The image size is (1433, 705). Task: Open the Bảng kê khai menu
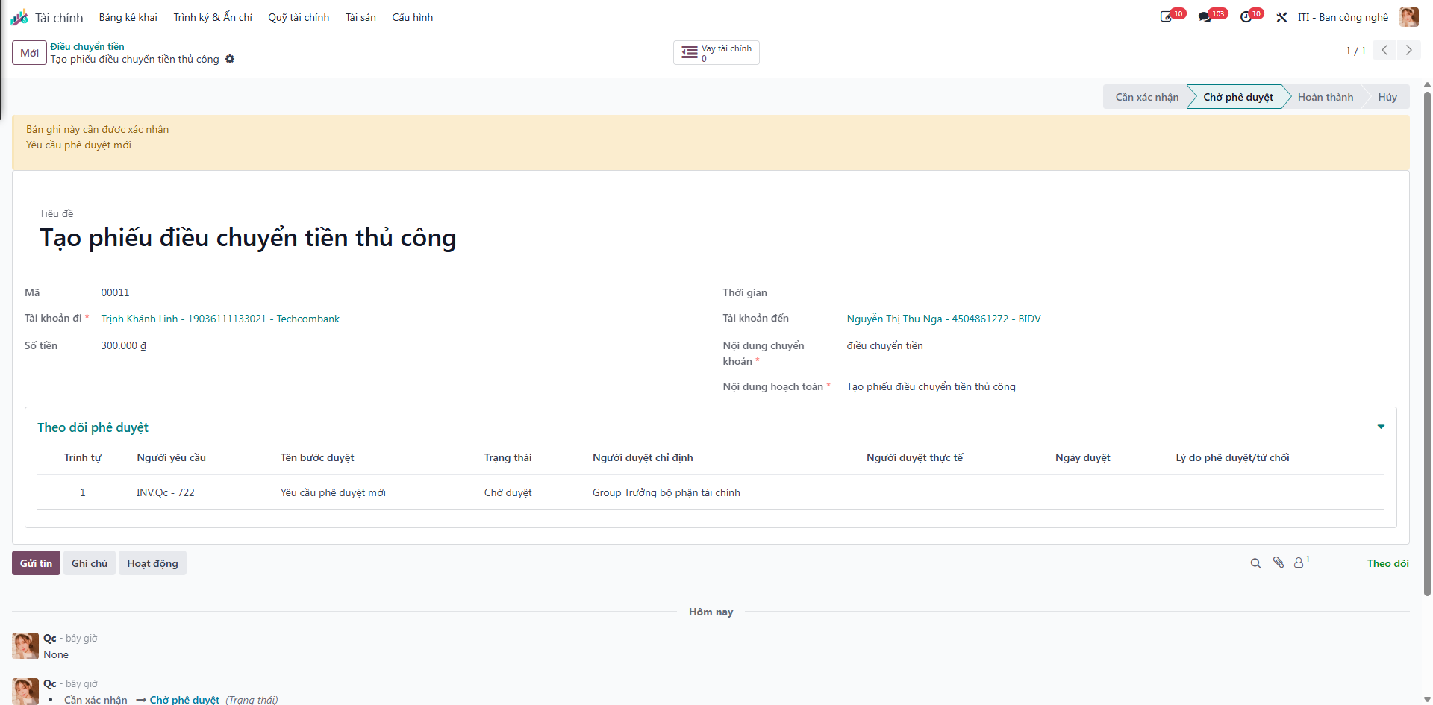pos(128,17)
